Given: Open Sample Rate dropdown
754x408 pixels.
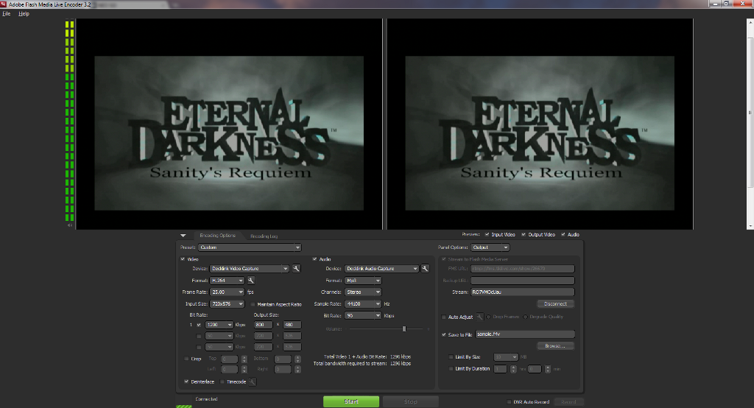Looking at the screenshot, I should tap(363, 303).
